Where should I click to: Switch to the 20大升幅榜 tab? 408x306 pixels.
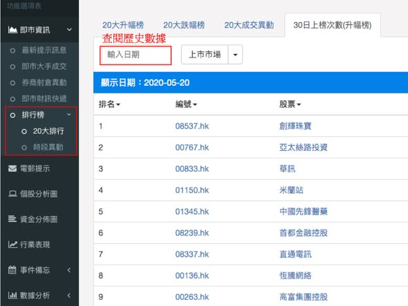[123, 25]
